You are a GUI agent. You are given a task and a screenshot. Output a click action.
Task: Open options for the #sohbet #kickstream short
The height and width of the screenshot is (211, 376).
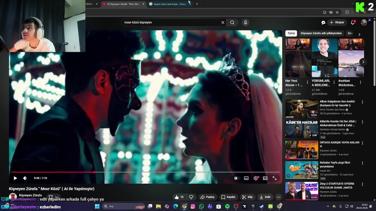point(360,82)
